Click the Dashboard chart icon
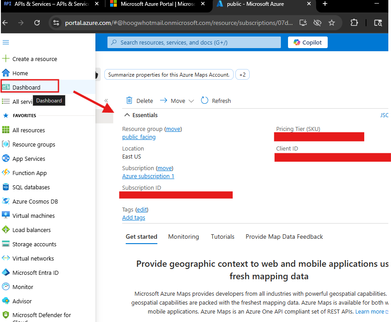The width and height of the screenshot is (391, 322). (5, 87)
